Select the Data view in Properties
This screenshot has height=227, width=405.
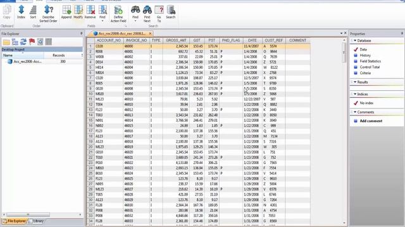[363, 49]
